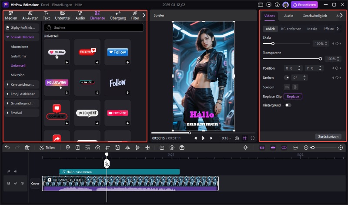Apply freeze frame with the snowflake icon
The height and width of the screenshot is (205, 348).
(x=147, y=148)
